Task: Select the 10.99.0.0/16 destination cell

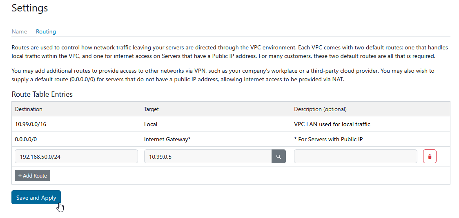Action: click(31, 125)
